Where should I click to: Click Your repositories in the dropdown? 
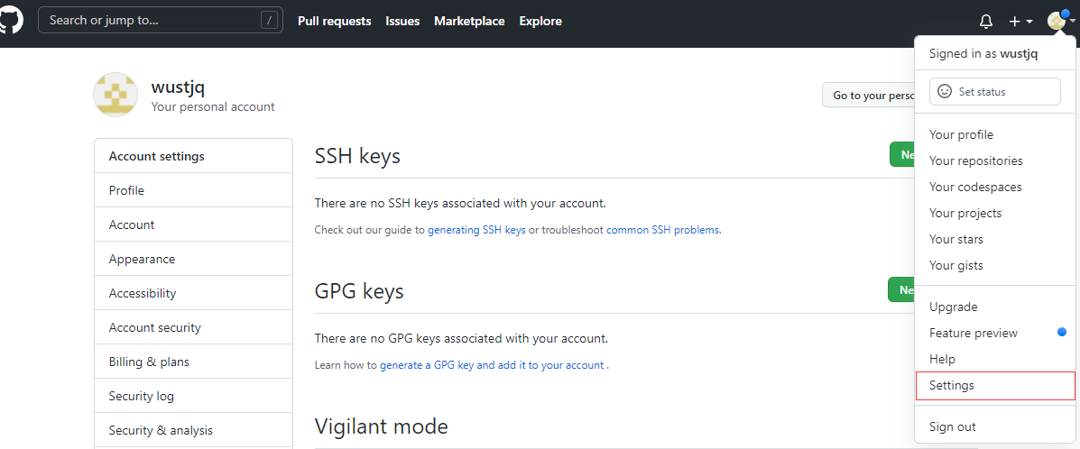coord(976,160)
